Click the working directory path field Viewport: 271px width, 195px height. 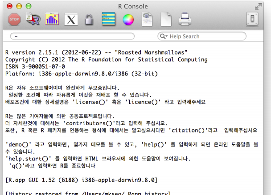72,36
